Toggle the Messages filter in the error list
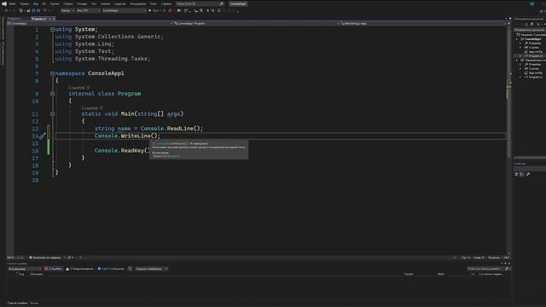546x307 pixels. [x=111, y=269]
